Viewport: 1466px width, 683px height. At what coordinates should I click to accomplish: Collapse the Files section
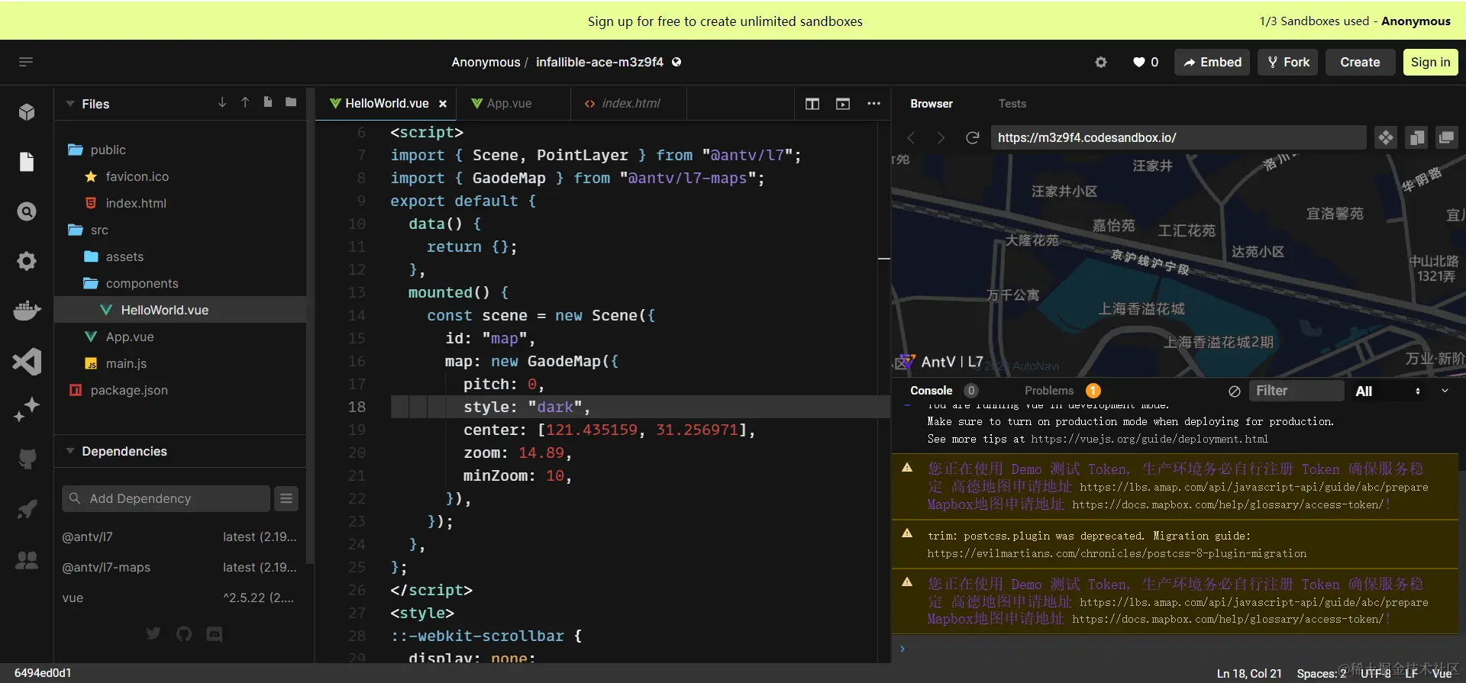[x=70, y=104]
